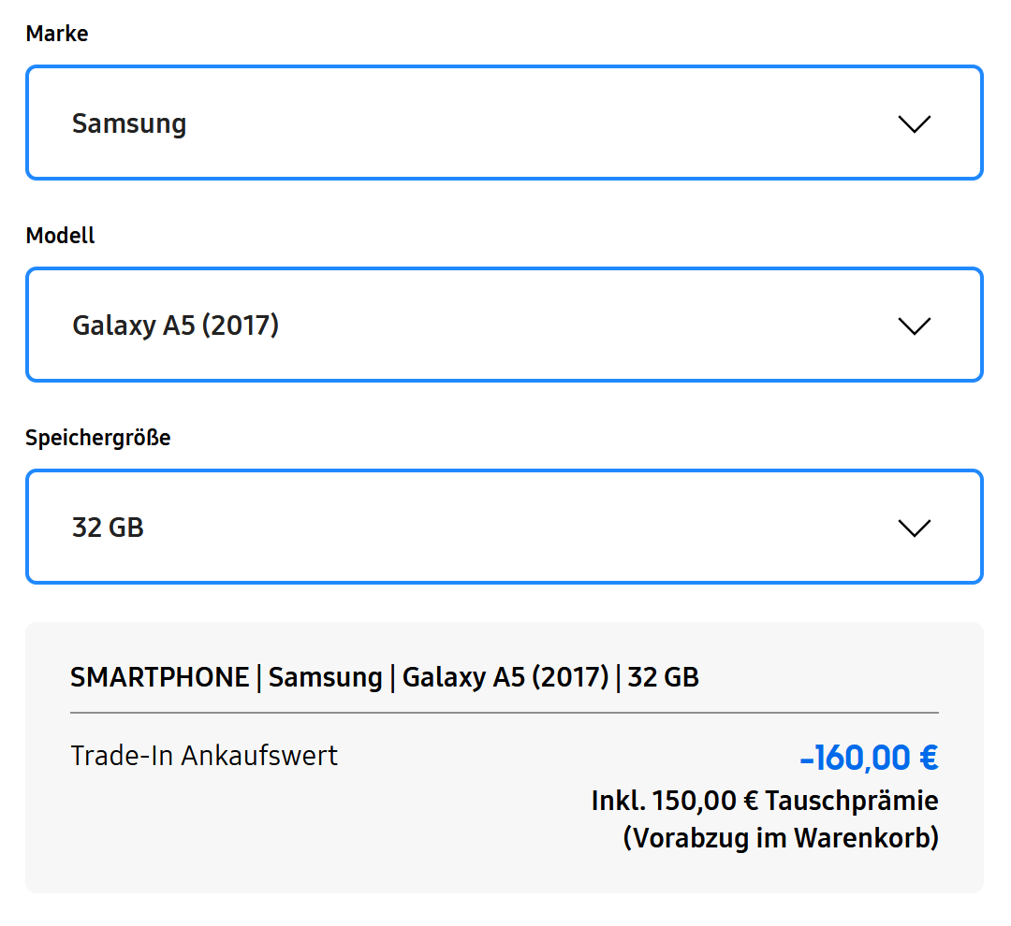Click the SMARTPHONE summary heading
Screen dimensions: 1011x926
point(159,677)
